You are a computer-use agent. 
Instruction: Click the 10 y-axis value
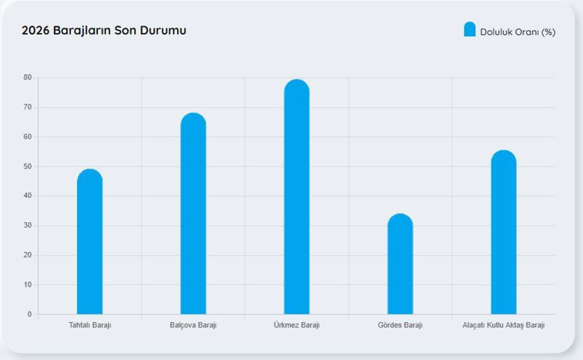click(x=28, y=285)
